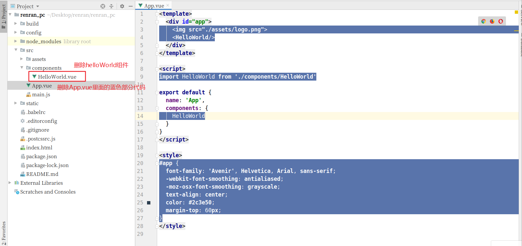This screenshot has height=246, width=522.
Task: Open the 2: Favorites side tool window
Action: coord(4,233)
